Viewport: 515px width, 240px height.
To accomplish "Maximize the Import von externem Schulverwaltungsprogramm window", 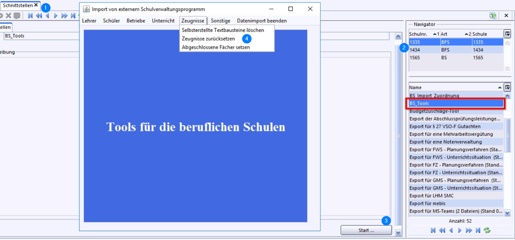I will (x=290, y=9).
